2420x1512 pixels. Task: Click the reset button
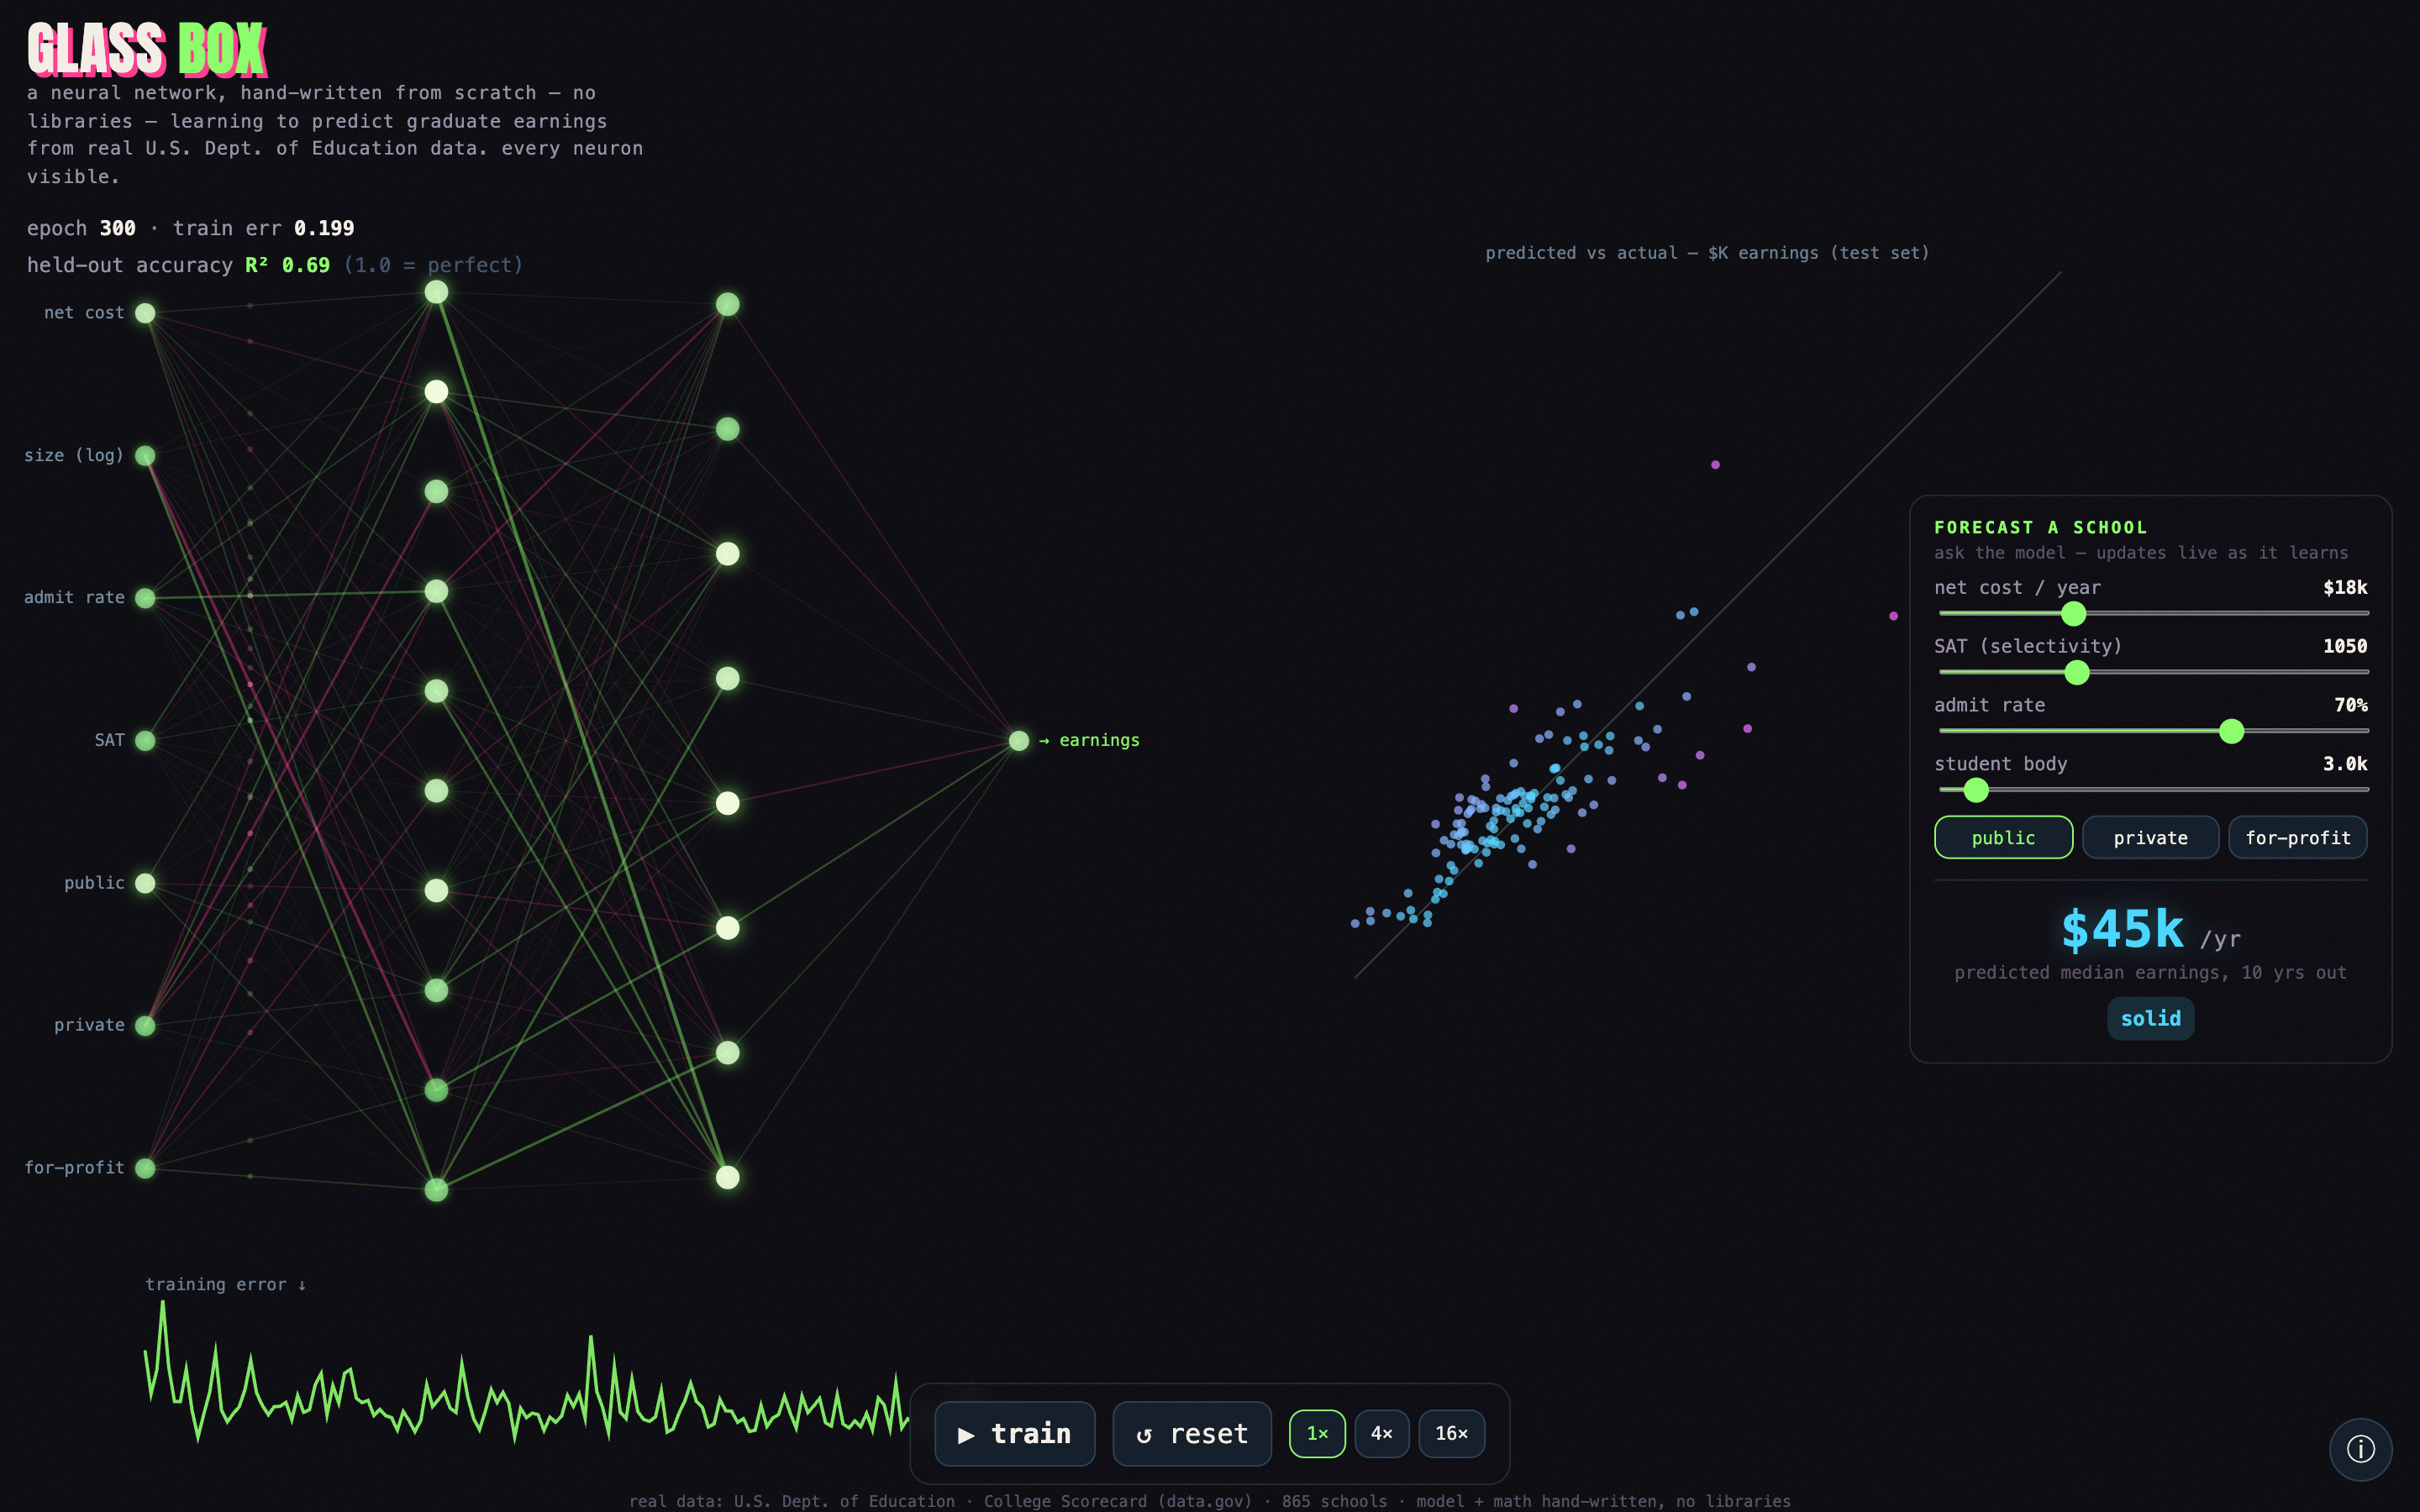1192,1433
